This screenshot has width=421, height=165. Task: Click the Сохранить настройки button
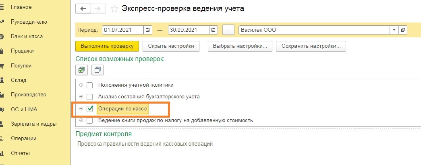[x=311, y=46]
